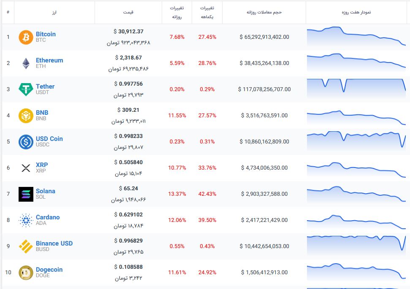The height and width of the screenshot is (289, 410).
Task: Click the Binance USD price $ 0.996829
Action: (x=128, y=240)
